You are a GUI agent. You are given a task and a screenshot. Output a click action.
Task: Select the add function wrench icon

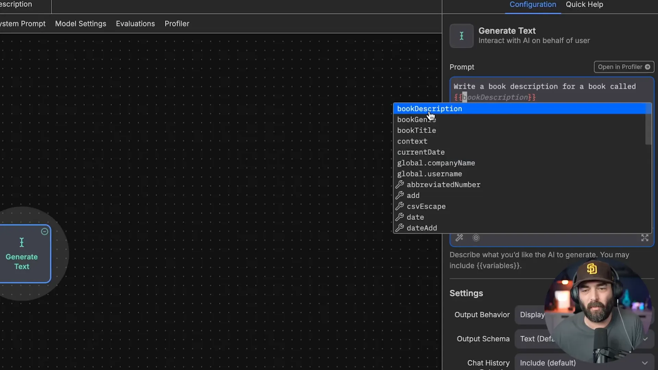400,195
